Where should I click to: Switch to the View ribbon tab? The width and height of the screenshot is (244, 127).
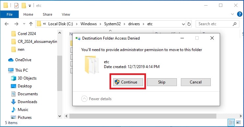66,14
